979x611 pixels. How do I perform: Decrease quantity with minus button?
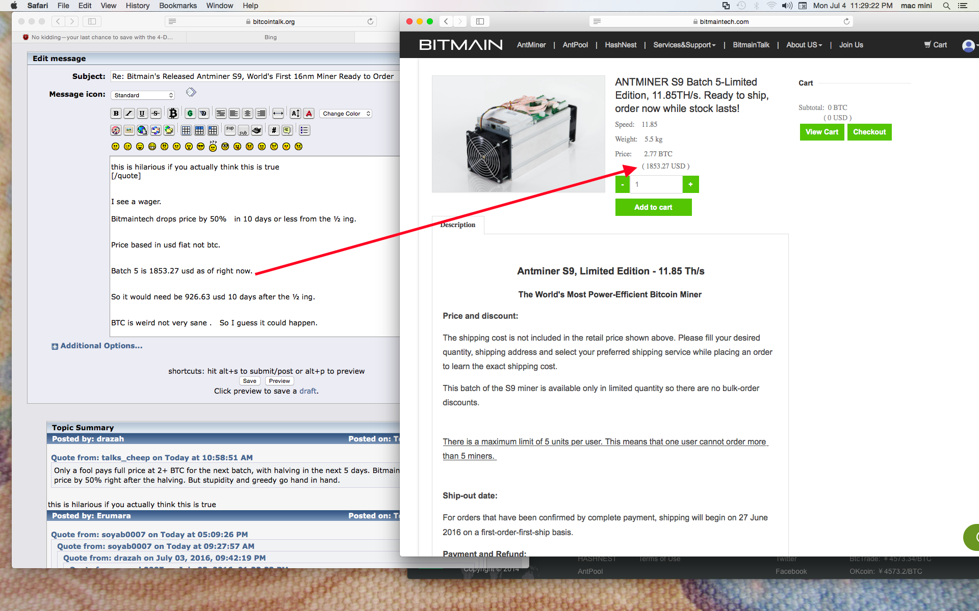click(623, 184)
